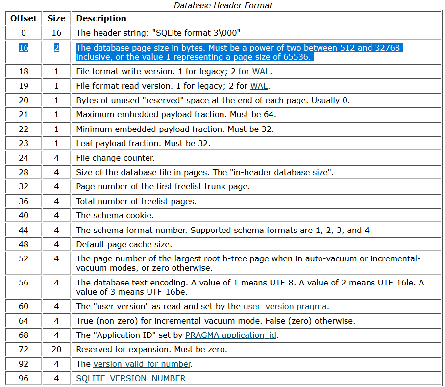Click the version-valid-for number link
Viewport: 445px width, 387px height.
(142, 364)
